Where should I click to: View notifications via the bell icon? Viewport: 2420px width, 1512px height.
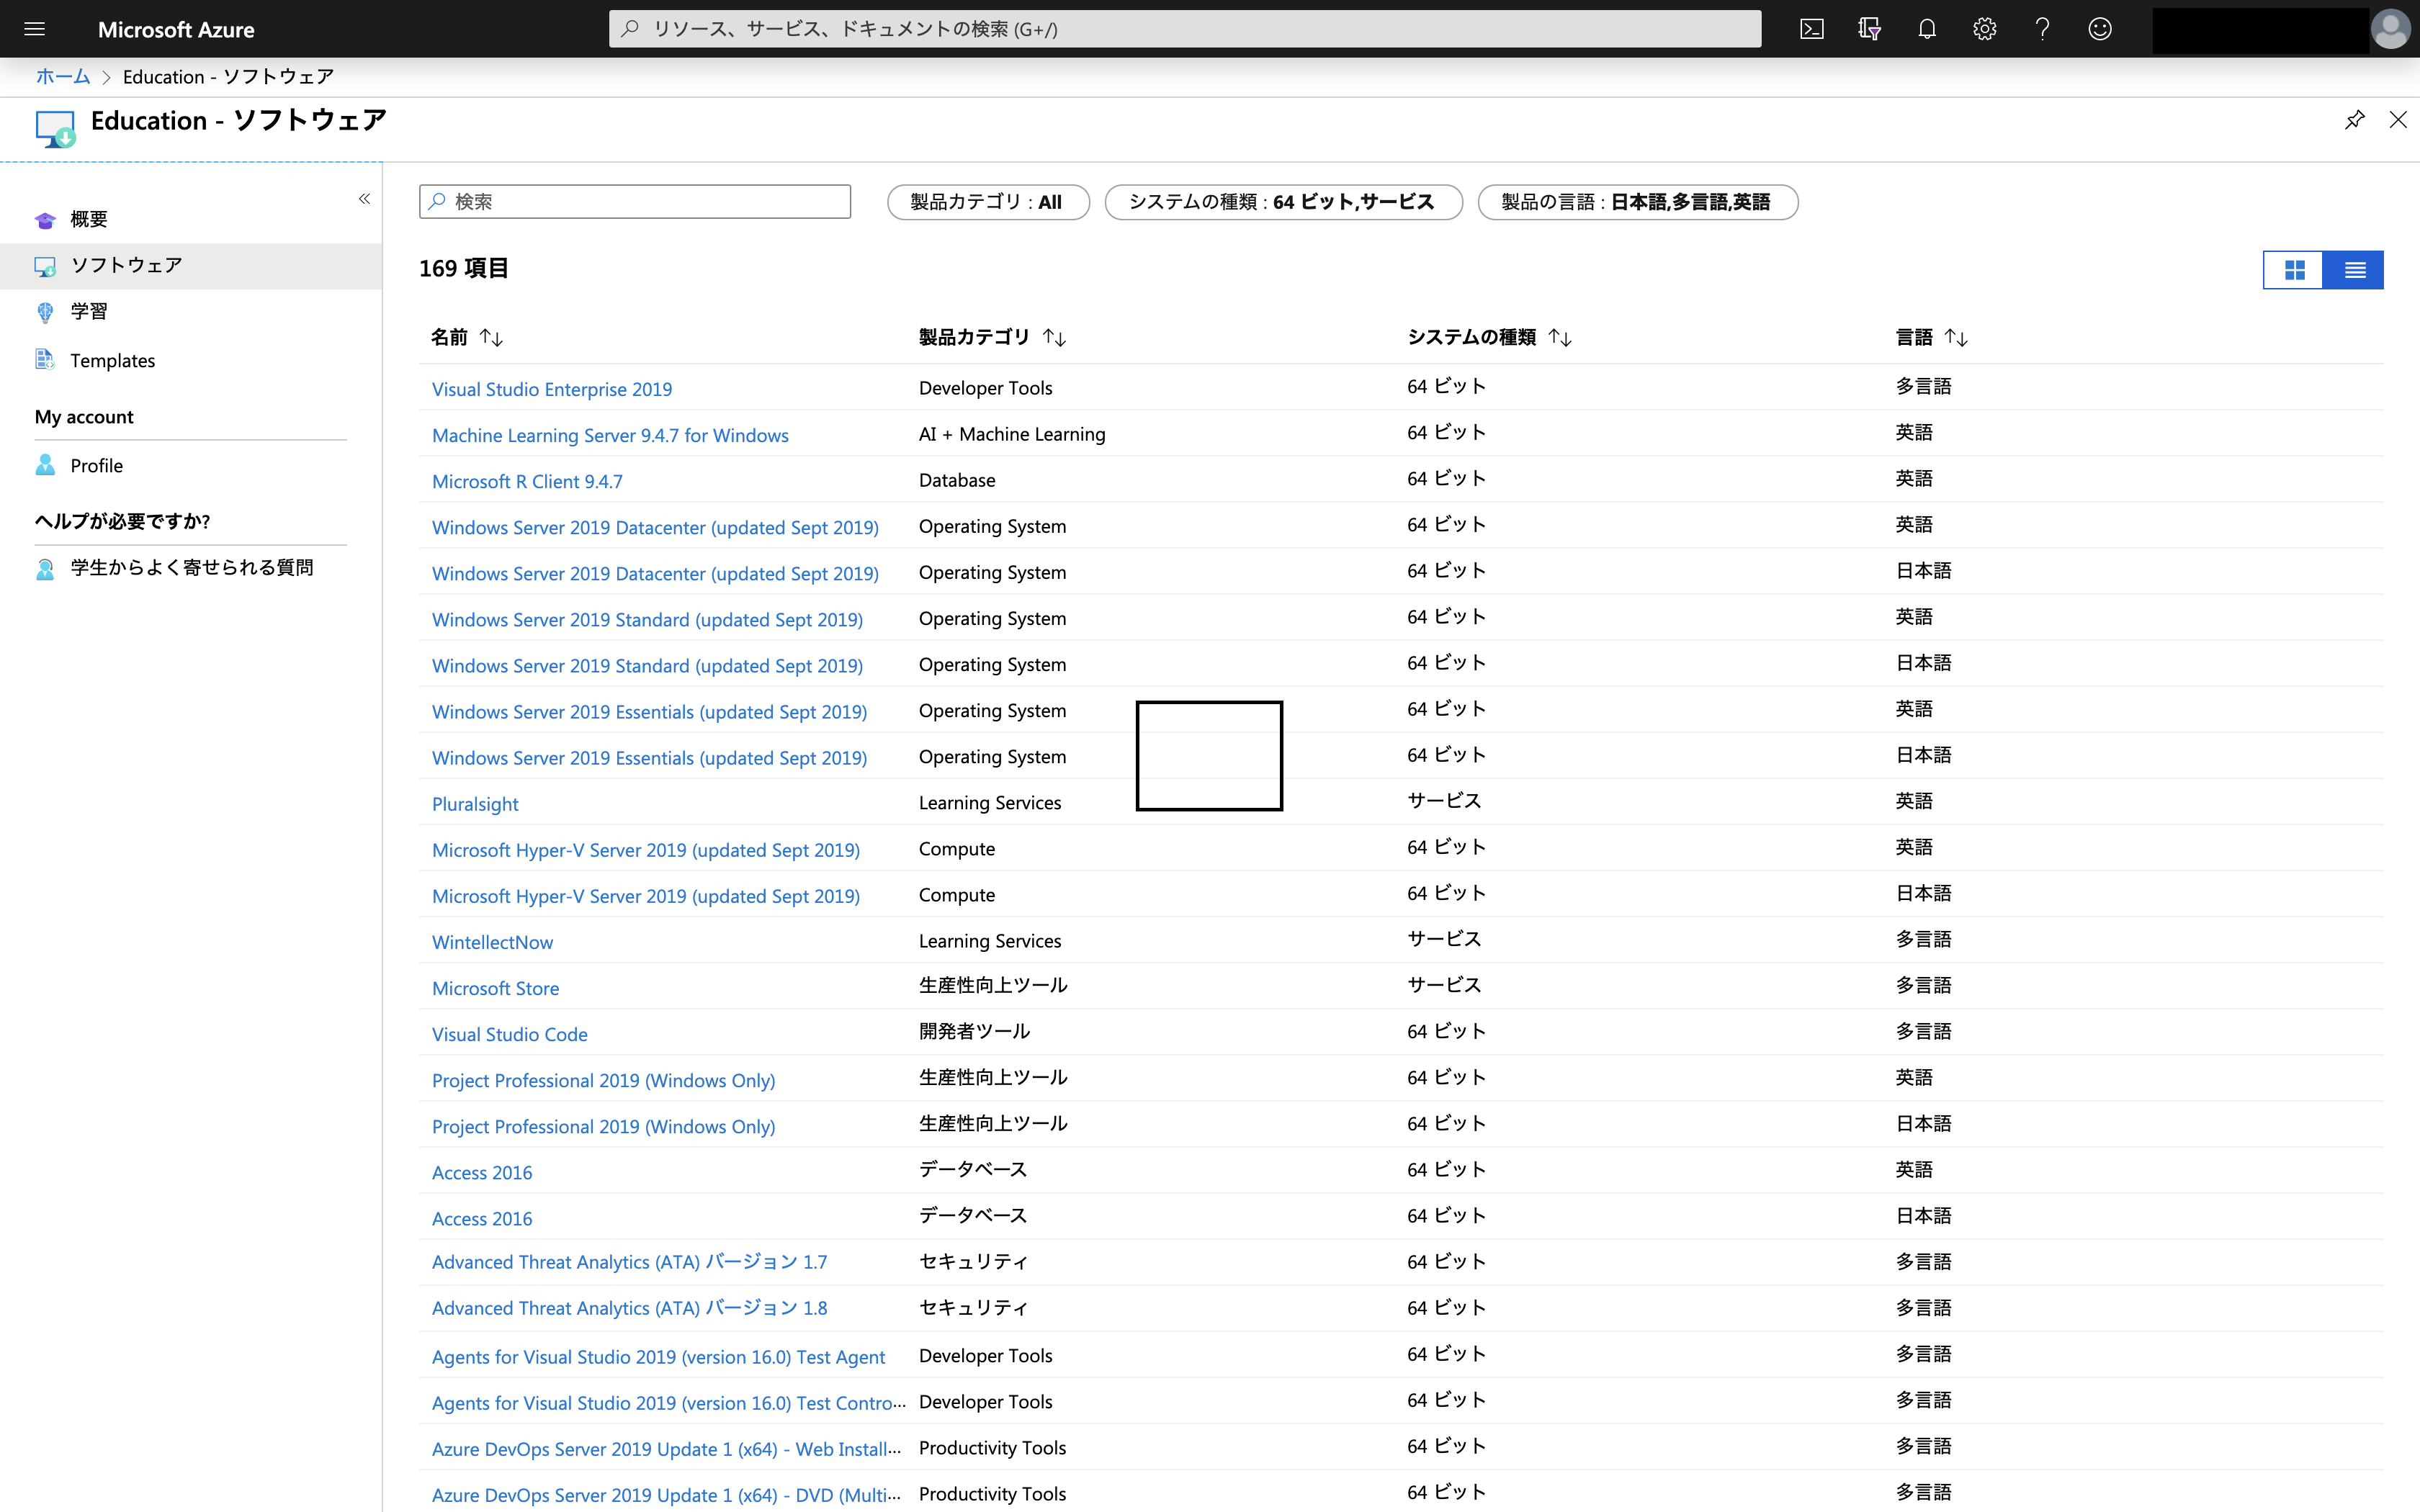tap(1927, 28)
